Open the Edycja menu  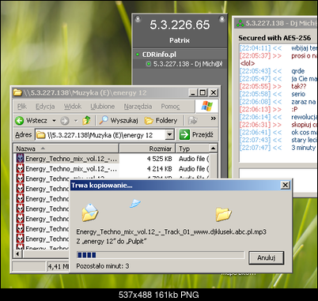tap(45, 107)
